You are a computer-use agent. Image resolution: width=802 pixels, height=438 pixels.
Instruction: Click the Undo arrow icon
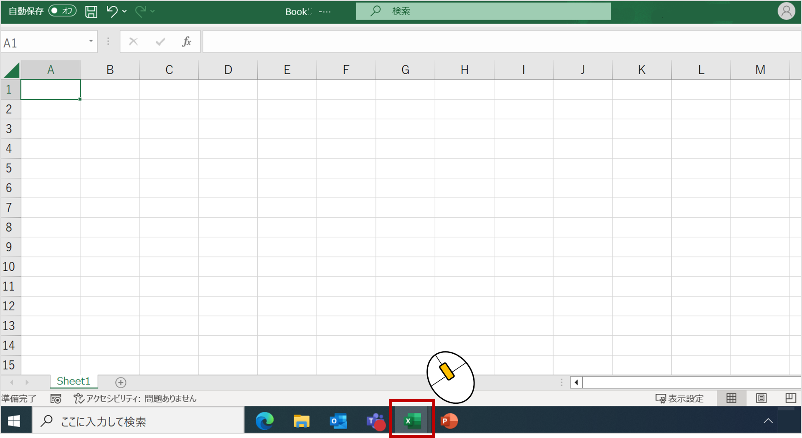(x=112, y=11)
